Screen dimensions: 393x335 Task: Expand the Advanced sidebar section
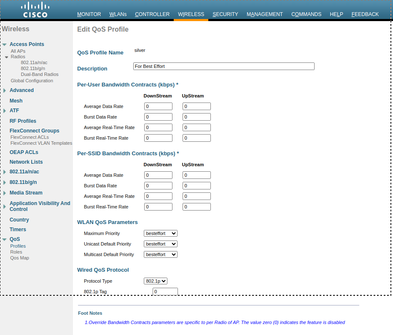(x=5, y=90)
